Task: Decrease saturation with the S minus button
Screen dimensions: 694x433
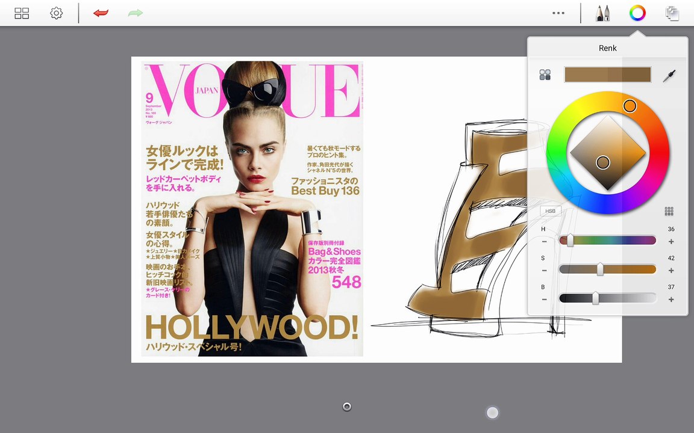Action: (545, 271)
